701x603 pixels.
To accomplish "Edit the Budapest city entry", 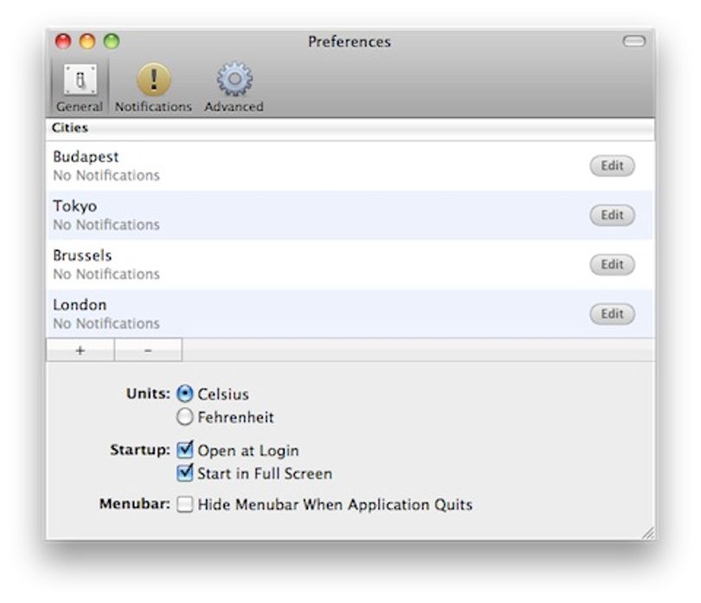I will click(x=612, y=166).
